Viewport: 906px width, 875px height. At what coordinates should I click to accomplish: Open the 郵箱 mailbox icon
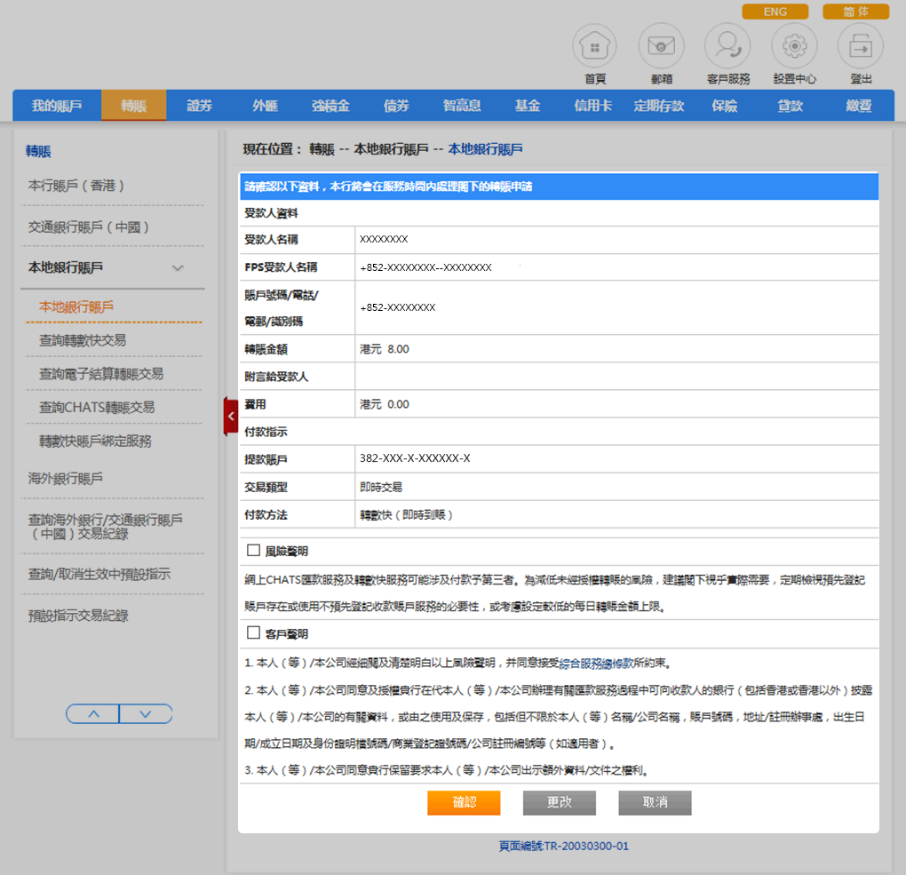point(660,45)
